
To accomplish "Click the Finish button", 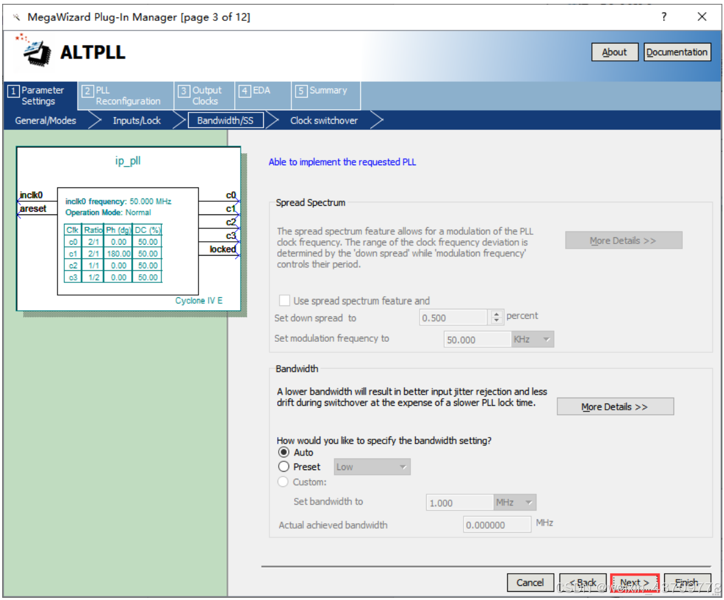I will 687,582.
